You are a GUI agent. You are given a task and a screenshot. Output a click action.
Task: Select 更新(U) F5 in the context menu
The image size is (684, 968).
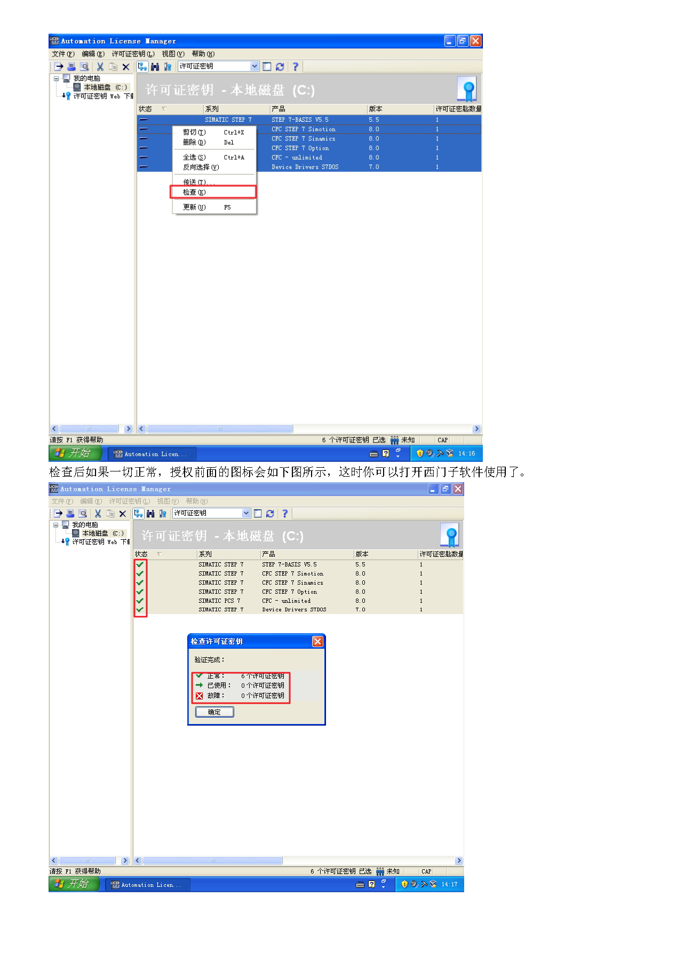point(213,207)
